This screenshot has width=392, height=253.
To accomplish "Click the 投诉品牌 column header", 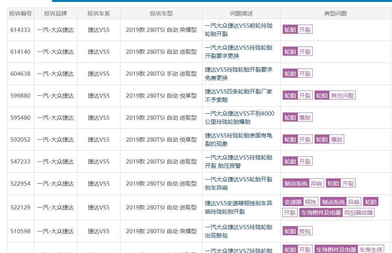I will pyautogui.click(x=55, y=13).
